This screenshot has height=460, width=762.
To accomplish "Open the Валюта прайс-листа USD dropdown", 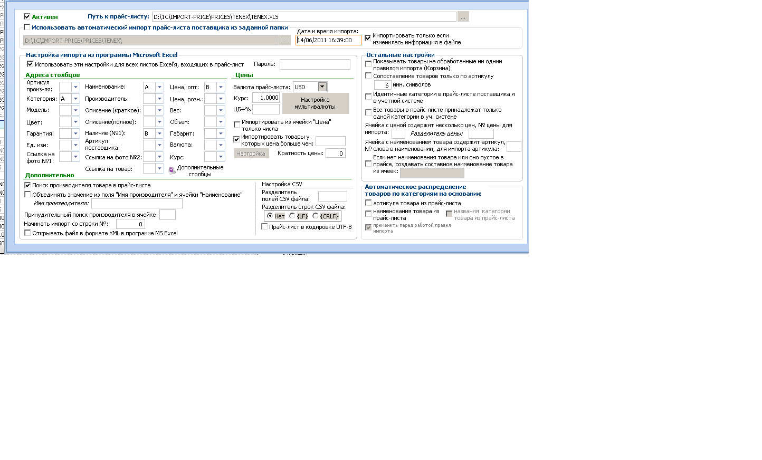I will click(322, 87).
